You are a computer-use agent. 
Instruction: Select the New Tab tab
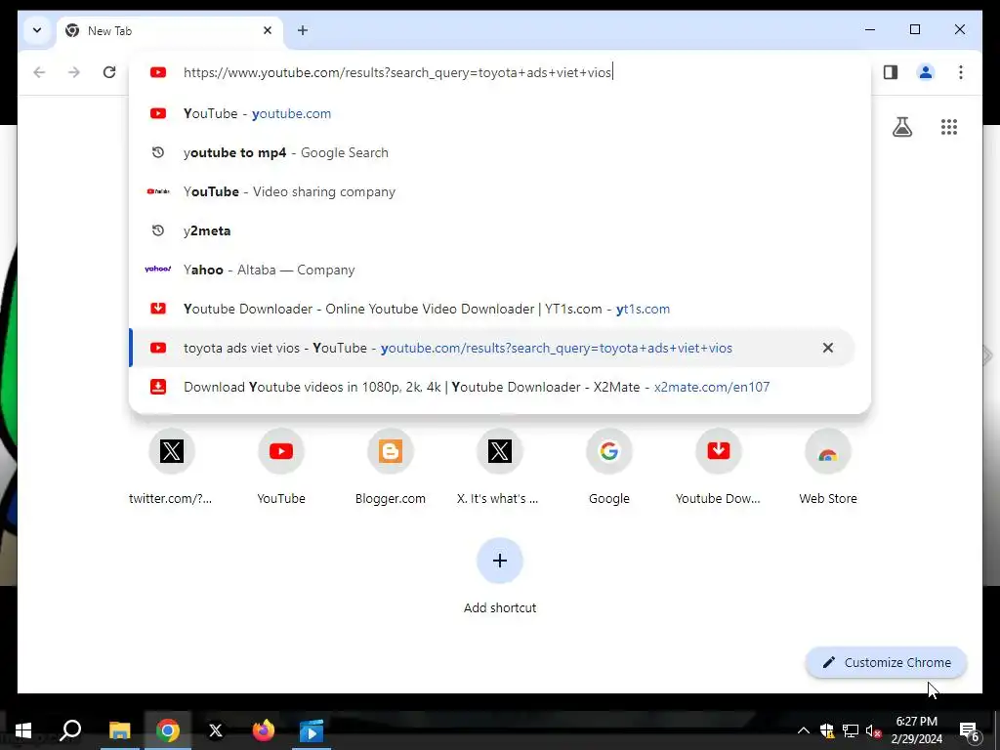click(x=170, y=31)
